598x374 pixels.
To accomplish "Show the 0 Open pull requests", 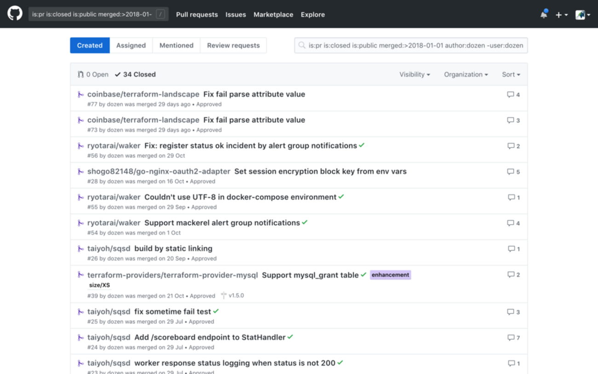I will 93,75.
